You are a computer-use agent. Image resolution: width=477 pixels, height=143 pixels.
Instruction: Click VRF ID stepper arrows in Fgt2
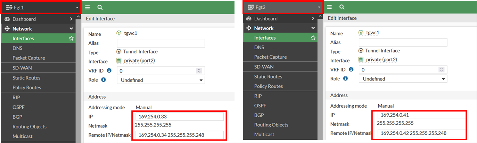pos(441,69)
